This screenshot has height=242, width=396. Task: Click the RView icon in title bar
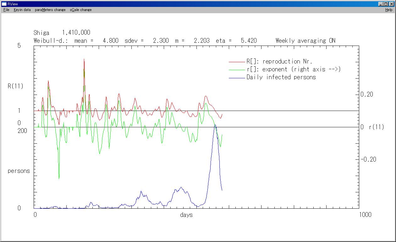4,4
